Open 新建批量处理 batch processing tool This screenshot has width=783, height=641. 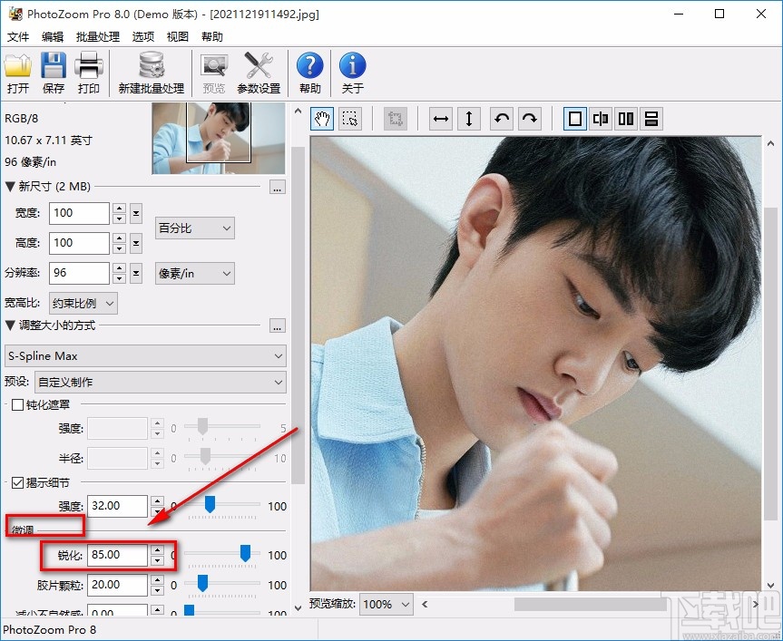151,73
